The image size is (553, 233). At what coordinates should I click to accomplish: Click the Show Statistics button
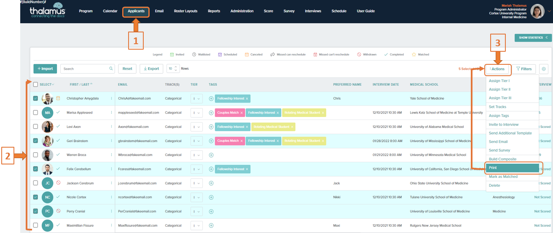point(533,37)
